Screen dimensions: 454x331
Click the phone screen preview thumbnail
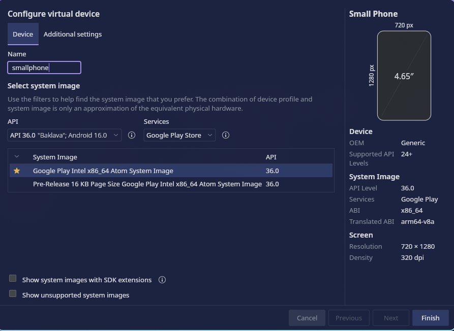click(404, 76)
